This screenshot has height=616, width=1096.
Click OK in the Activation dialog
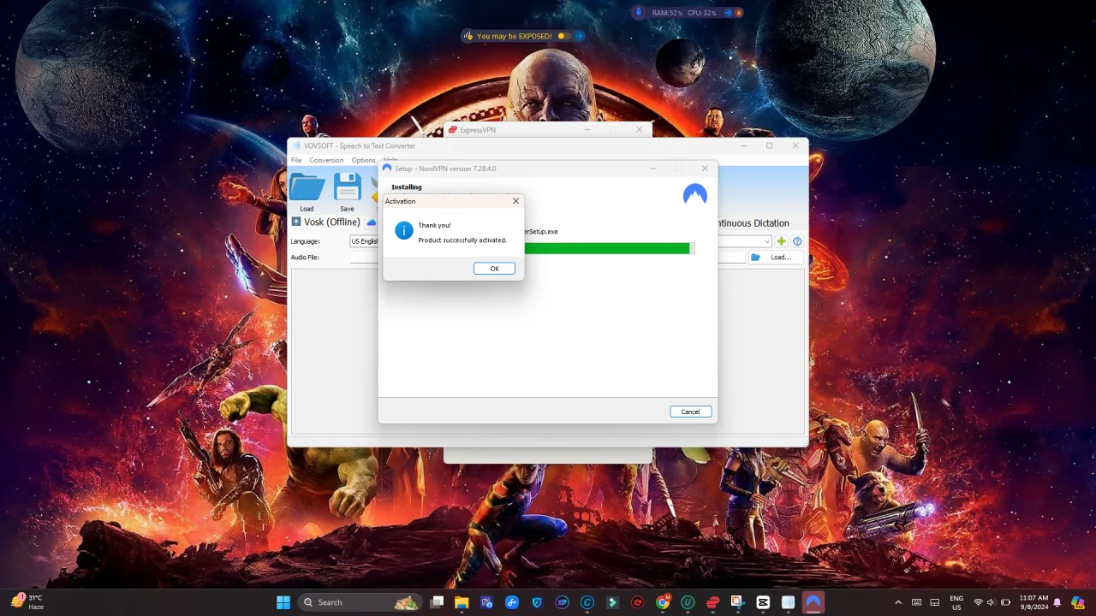pyautogui.click(x=494, y=269)
